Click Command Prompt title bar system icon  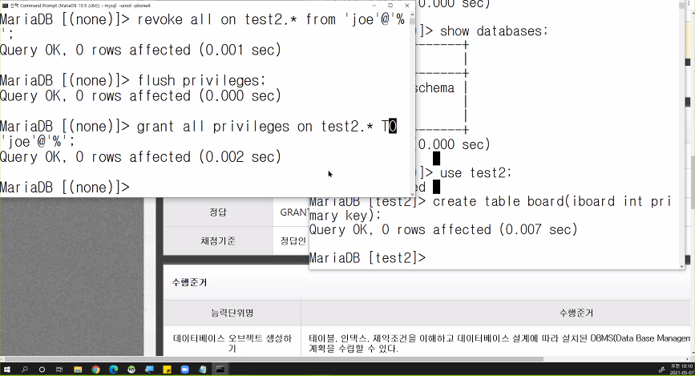click(5, 6)
